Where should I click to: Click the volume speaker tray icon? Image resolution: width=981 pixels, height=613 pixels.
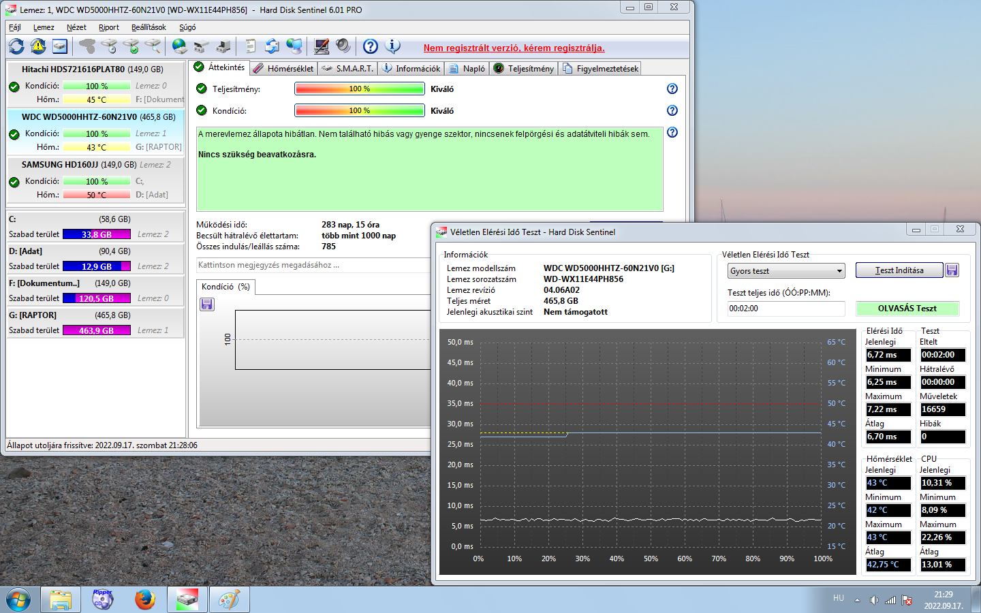tap(874, 600)
